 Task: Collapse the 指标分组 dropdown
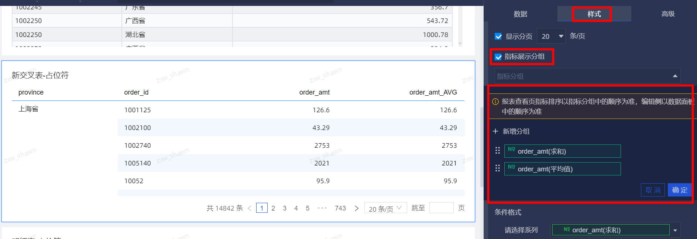tap(675, 76)
